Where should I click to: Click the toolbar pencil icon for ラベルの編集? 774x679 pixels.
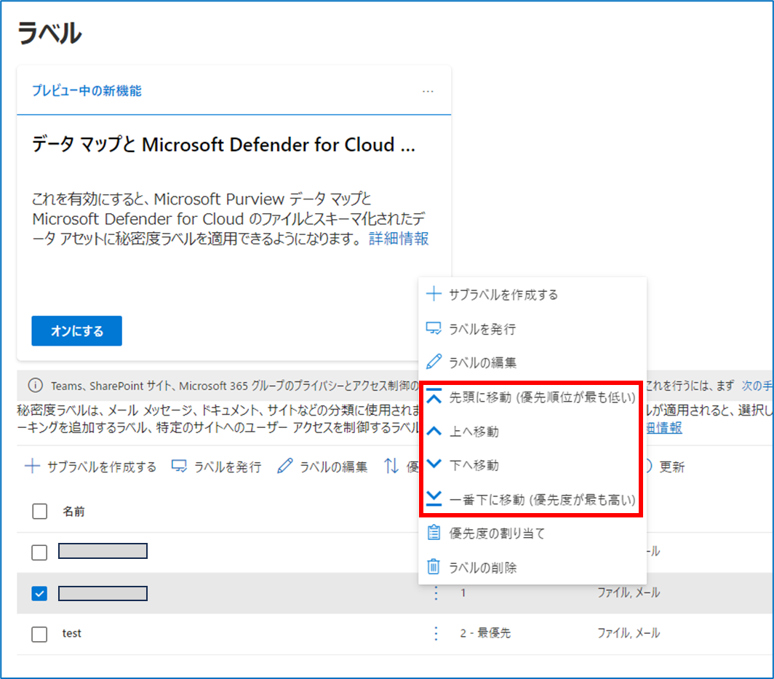pos(285,466)
